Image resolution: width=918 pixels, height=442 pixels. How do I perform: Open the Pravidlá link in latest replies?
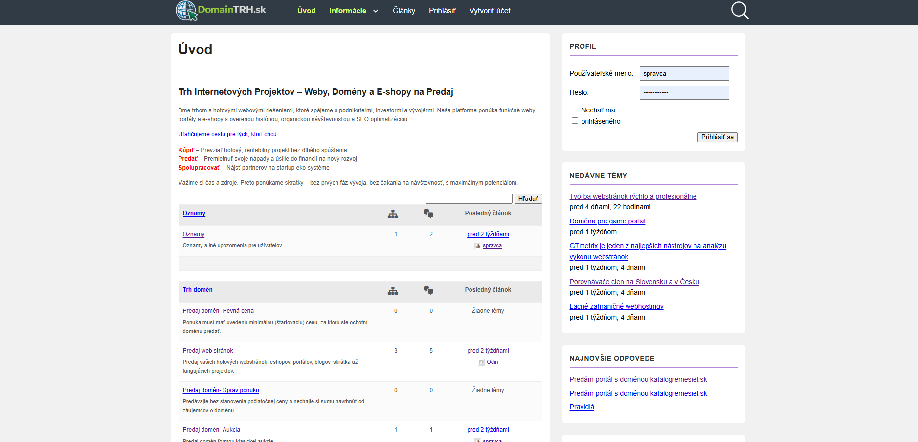click(582, 407)
